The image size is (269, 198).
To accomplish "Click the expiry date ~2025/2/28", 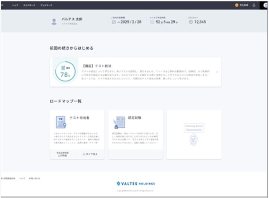I will point(129,22).
